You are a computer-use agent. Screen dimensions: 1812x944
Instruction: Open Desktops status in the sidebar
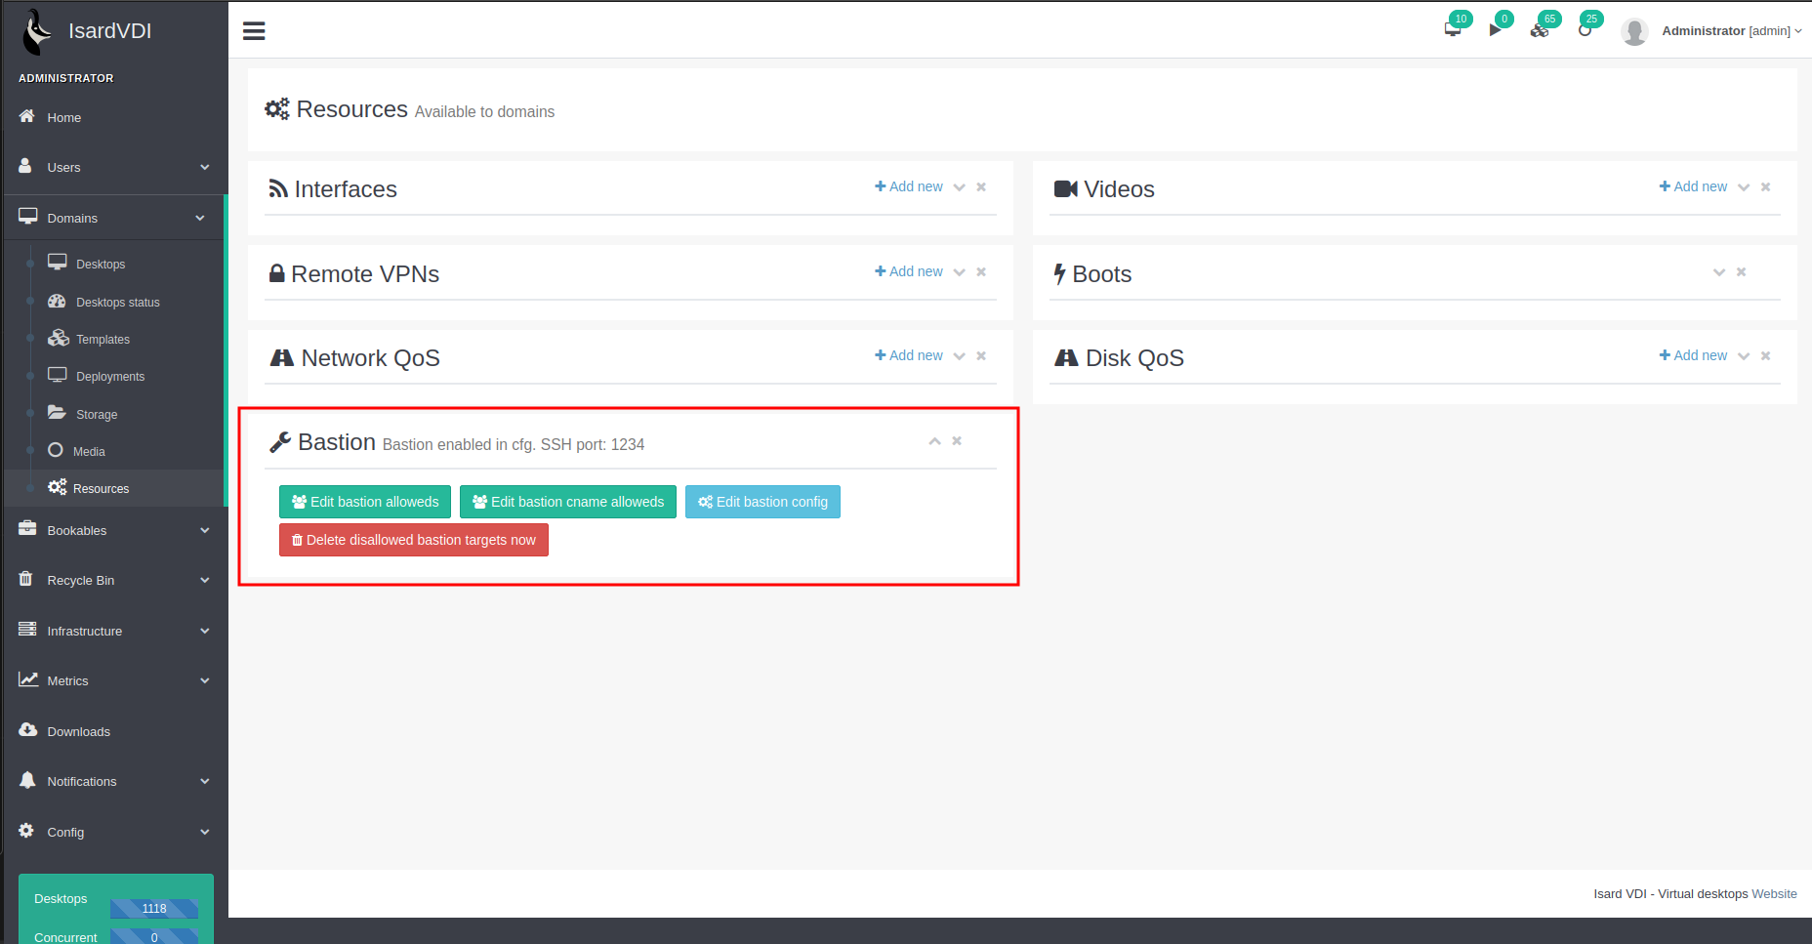coord(117,303)
